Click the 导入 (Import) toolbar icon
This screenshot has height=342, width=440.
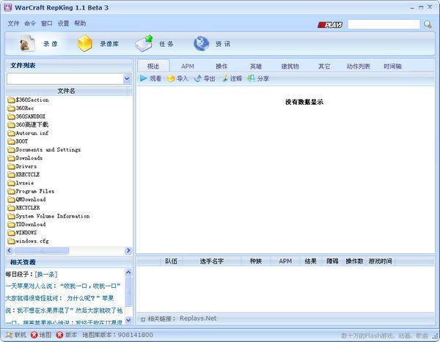[171, 78]
